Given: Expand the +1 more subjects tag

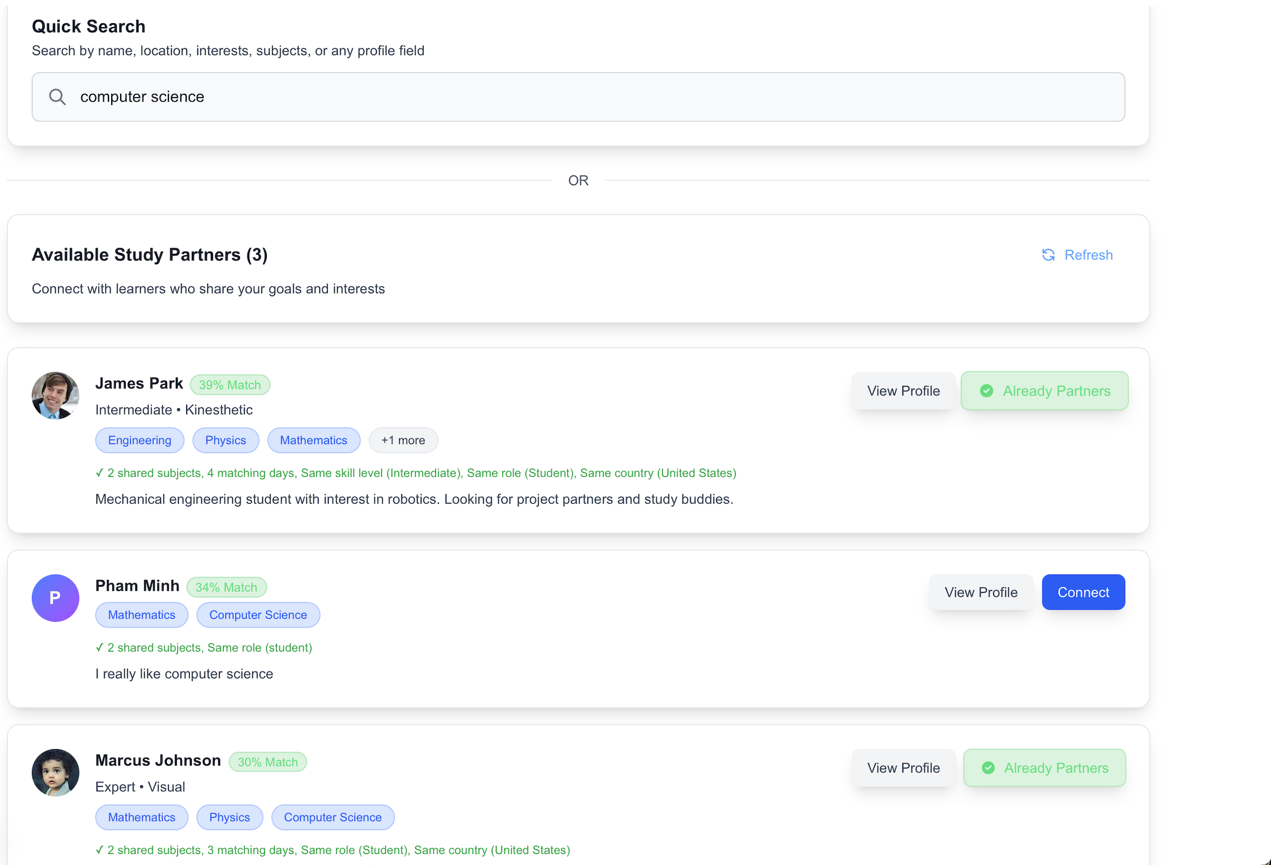Looking at the screenshot, I should coord(403,440).
